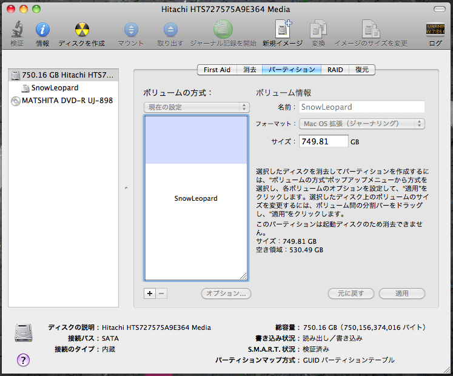Viewport: 453px width, 376px height.
Task: Open the ボリュームの方式 dropdown showing 現在の設定
Action: 196,107
